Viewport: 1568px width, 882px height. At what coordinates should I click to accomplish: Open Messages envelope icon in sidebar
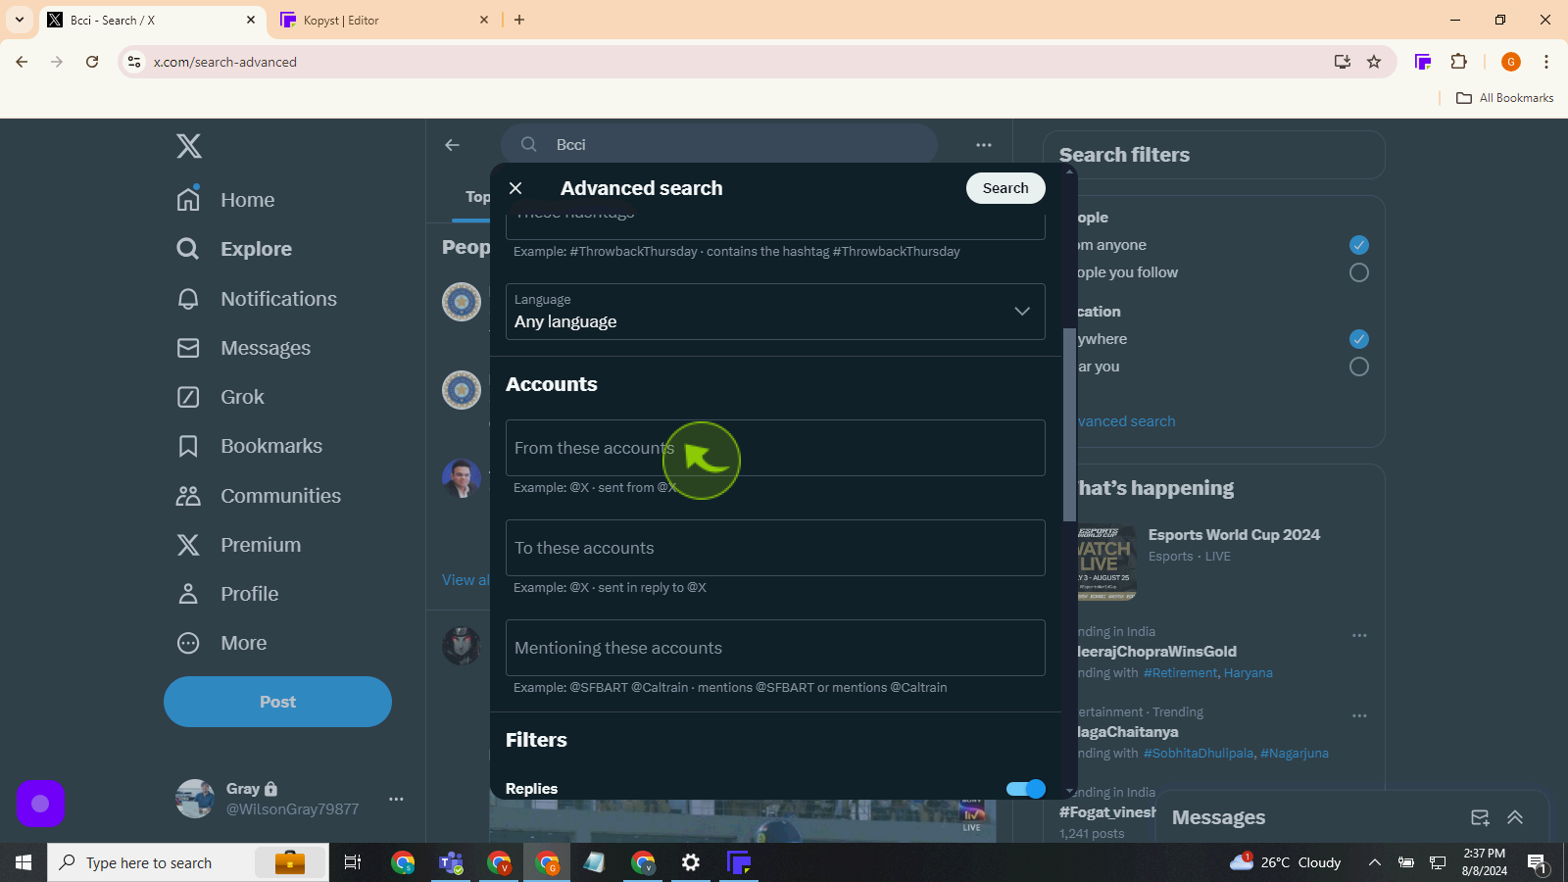(x=188, y=348)
